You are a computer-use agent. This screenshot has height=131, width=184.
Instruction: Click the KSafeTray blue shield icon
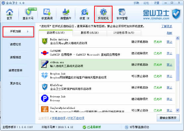45,87
